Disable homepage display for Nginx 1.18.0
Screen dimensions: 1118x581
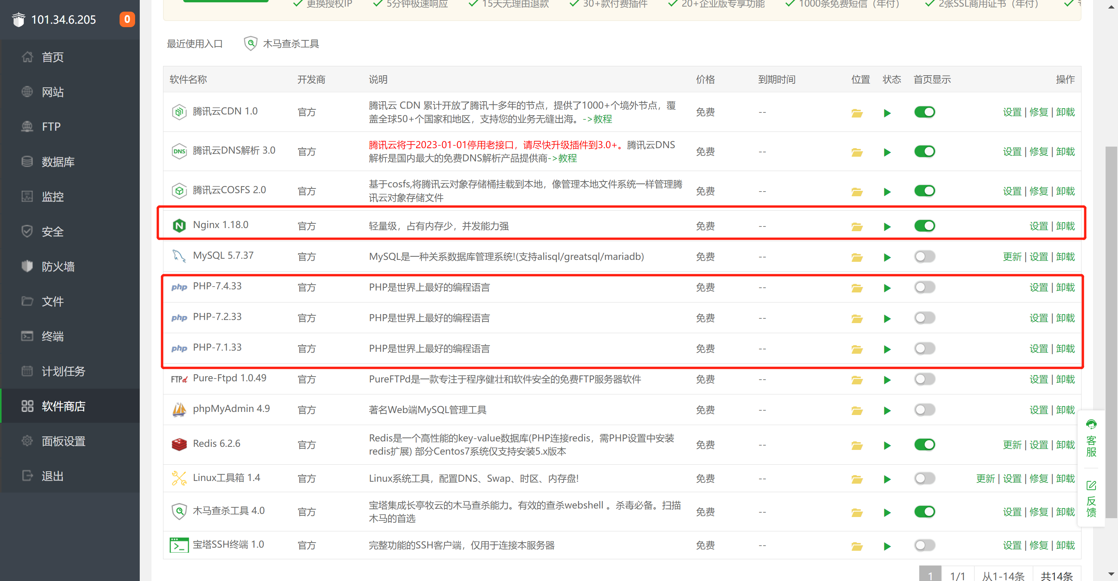tap(924, 225)
